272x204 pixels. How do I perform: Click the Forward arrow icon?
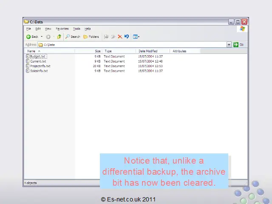tap(48, 37)
